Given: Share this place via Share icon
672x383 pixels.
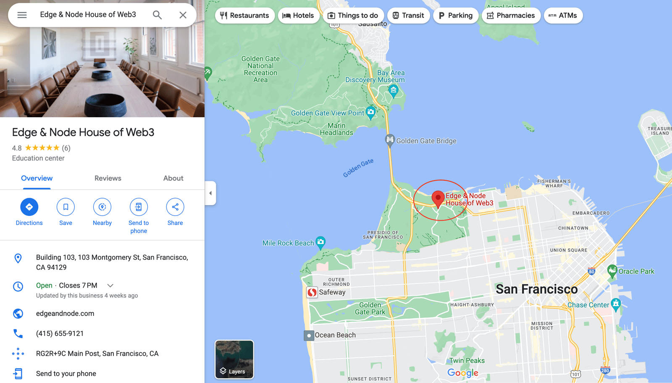Looking at the screenshot, I should [175, 207].
